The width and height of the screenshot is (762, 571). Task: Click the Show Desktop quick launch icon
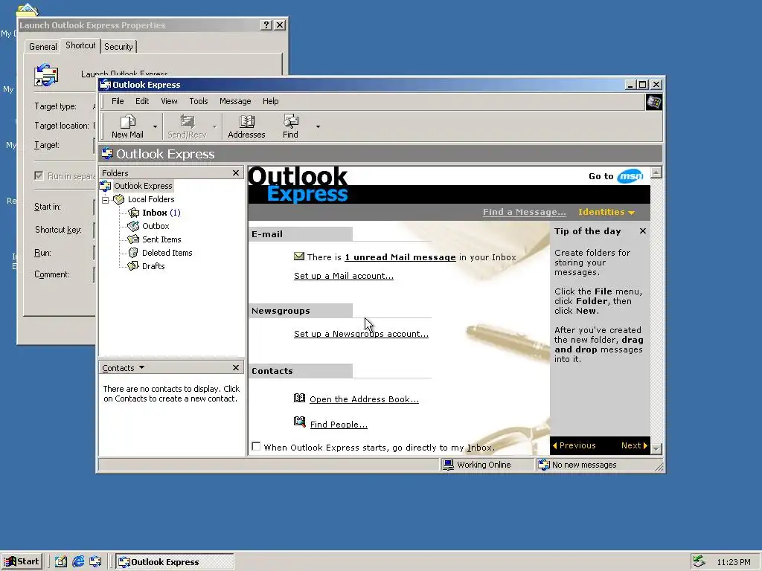tap(61, 562)
